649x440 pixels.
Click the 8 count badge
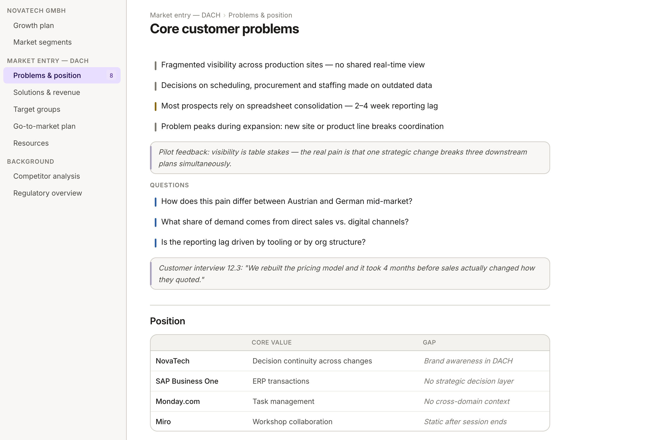(111, 75)
